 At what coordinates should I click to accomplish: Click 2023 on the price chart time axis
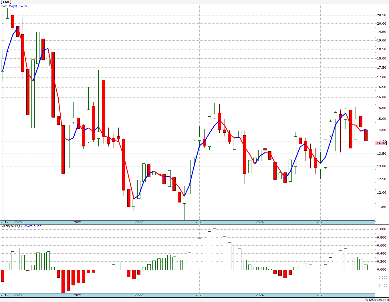click(199, 222)
